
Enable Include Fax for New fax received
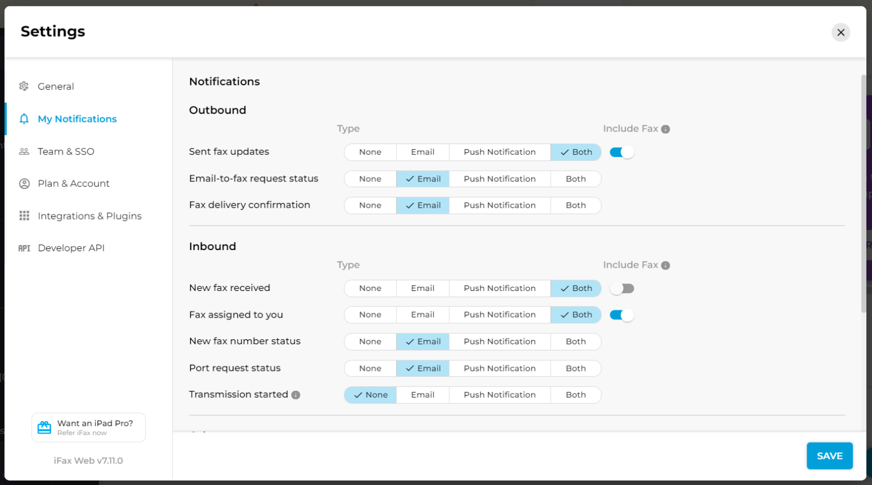[622, 289]
